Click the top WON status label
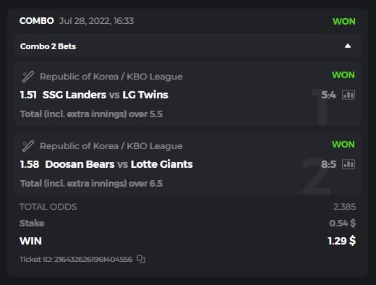The height and width of the screenshot is (285, 376). (x=344, y=22)
